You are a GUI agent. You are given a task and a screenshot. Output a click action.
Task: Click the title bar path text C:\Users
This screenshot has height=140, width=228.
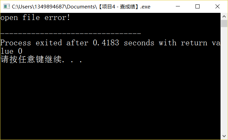(x=22, y=7)
